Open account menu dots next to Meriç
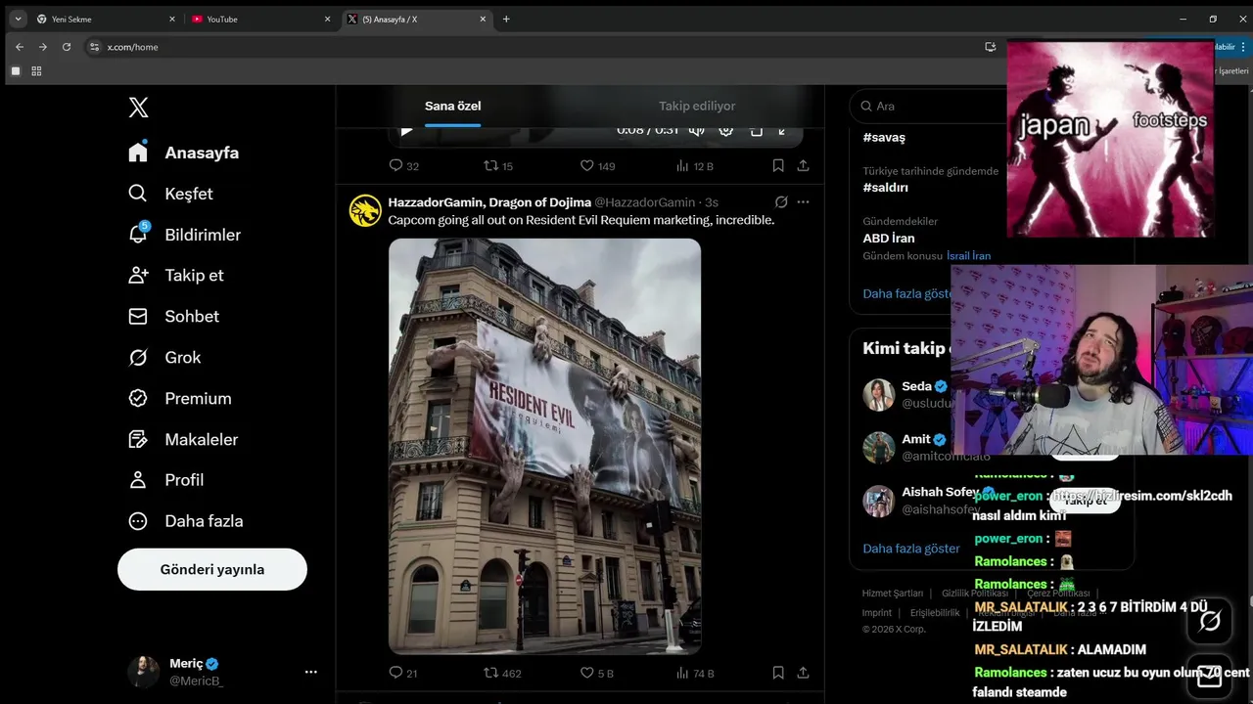This screenshot has width=1253, height=704. [311, 672]
